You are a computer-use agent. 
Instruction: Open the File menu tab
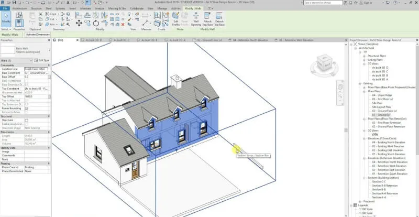pyautogui.click(x=5, y=8)
